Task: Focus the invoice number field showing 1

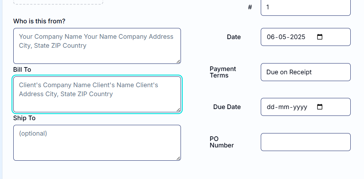Action: pyautogui.click(x=305, y=7)
